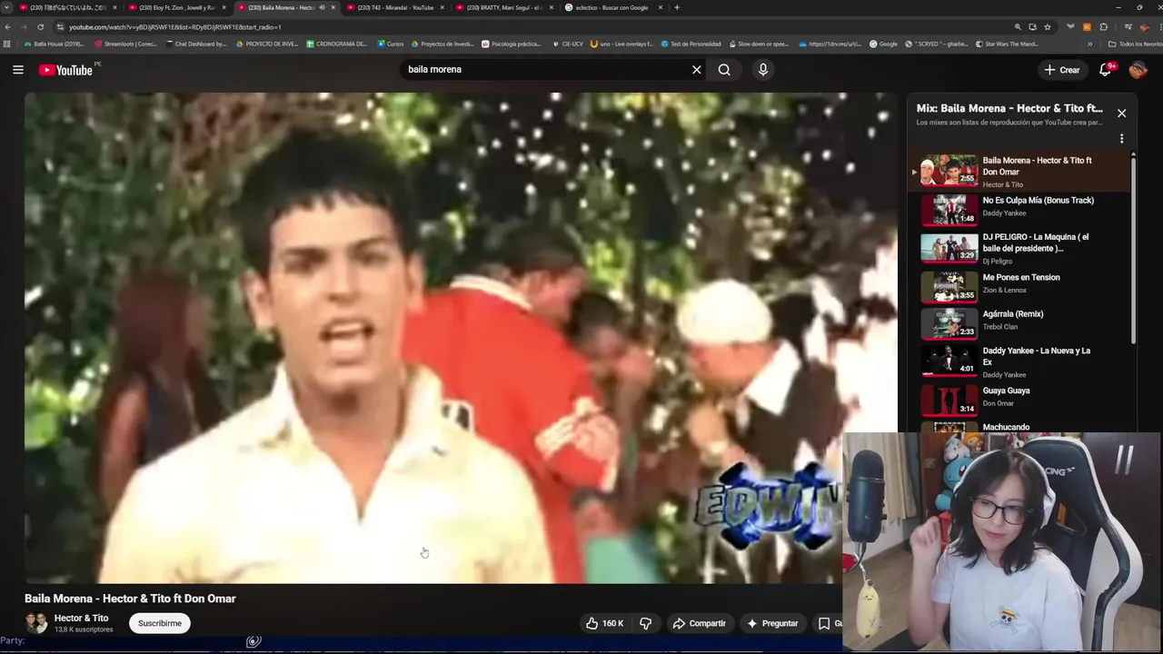Open the browser extensions puzzle icon
The image size is (1163, 654).
pos(1103,27)
